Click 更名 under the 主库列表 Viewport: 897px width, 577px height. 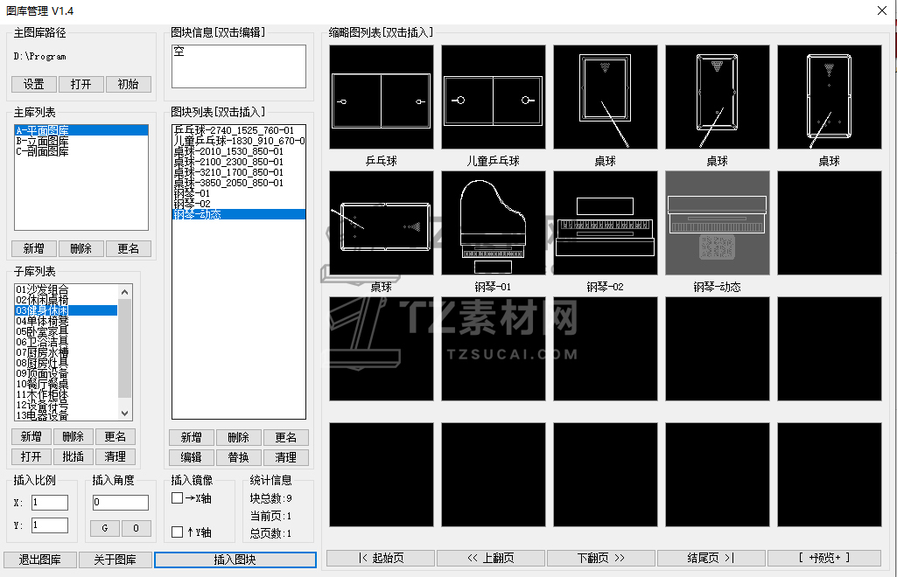[128, 248]
